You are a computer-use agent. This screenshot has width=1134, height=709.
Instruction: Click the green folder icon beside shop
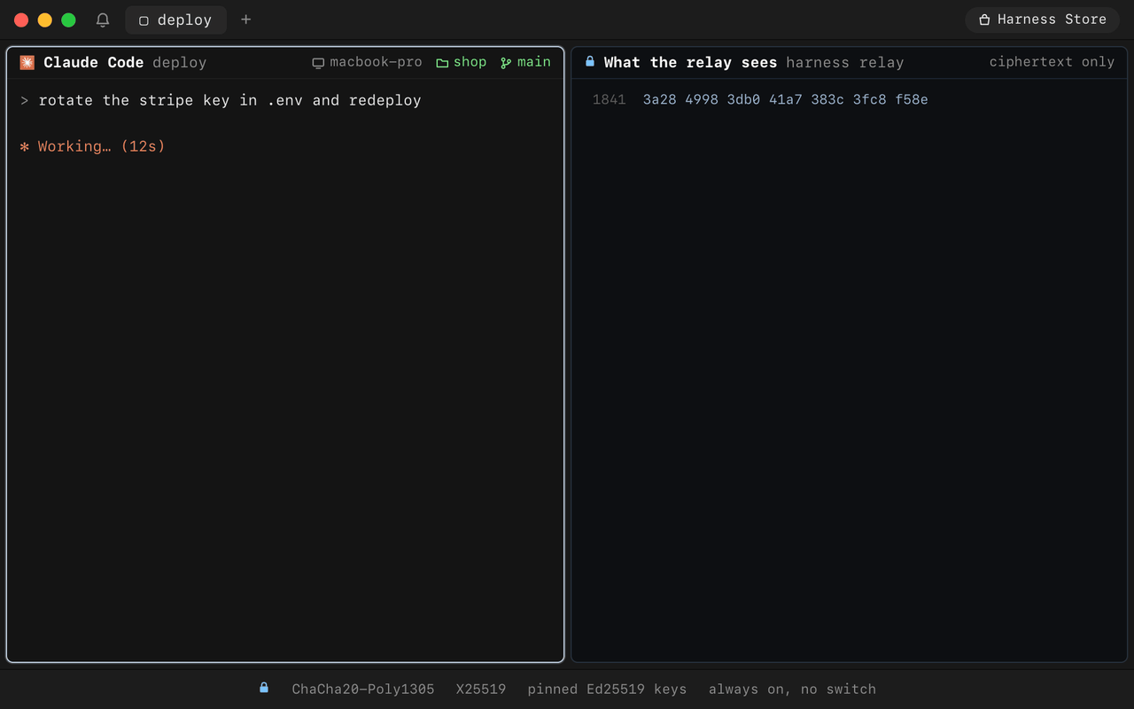[x=442, y=63]
